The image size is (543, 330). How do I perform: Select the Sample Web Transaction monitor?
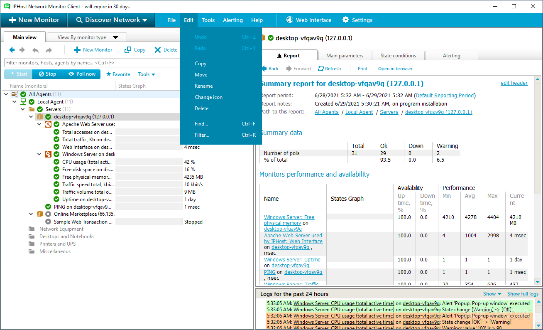click(x=83, y=222)
